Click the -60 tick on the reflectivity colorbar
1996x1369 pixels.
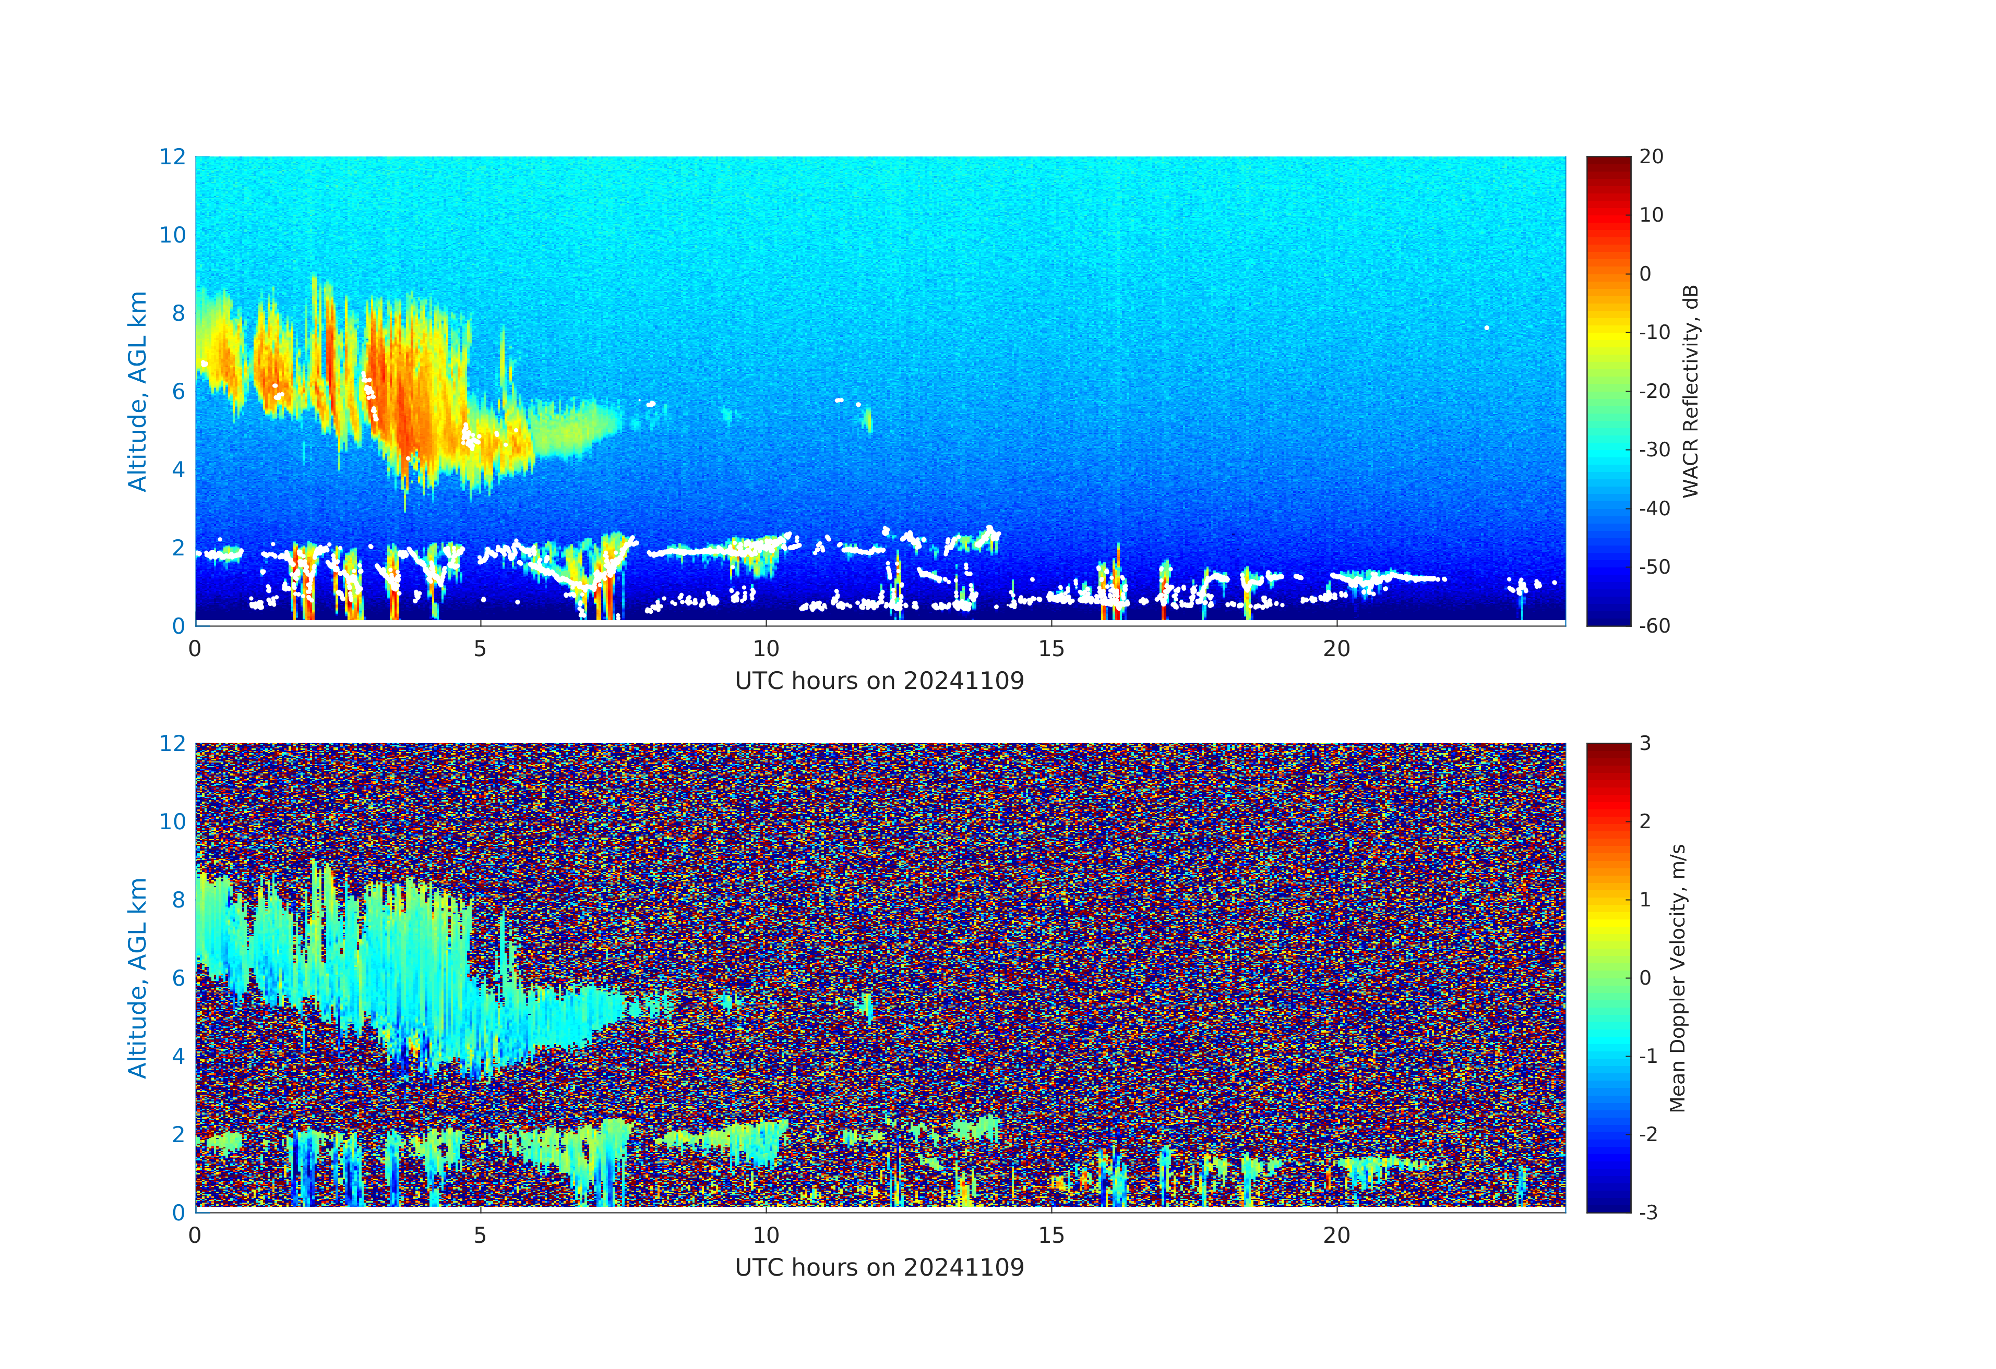click(1653, 626)
